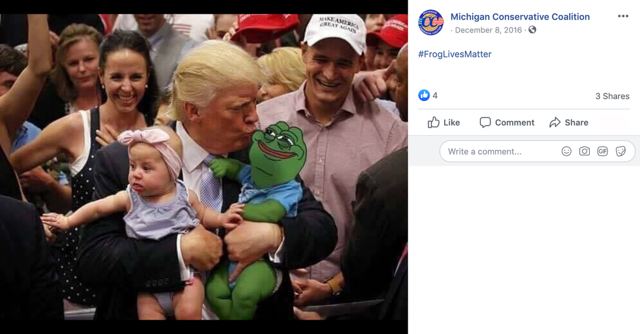The width and height of the screenshot is (640, 334).
Task: Click the globe public audience icon
Action: [x=532, y=30]
